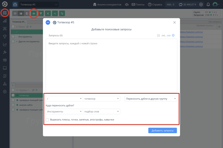This screenshot has height=148, width=223.
Task: Check the топвизор group checkbox
Action: 13,95
